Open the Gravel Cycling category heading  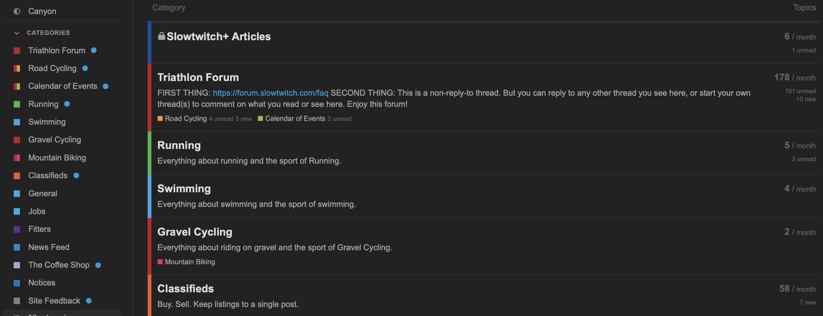pos(195,232)
